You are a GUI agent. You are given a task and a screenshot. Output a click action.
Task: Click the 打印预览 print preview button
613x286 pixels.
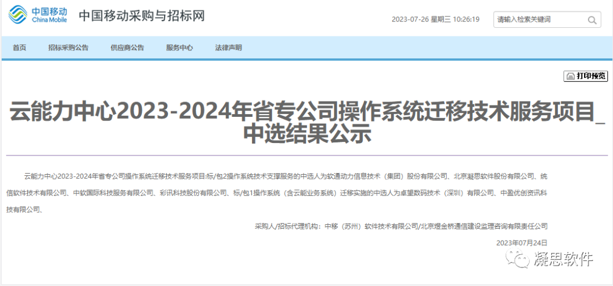coord(586,76)
